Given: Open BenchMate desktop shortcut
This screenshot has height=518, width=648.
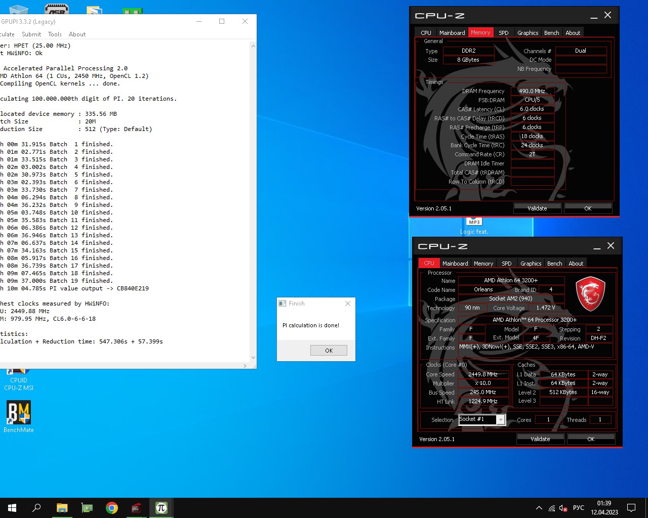Looking at the screenshot, I should coord(19,417).
